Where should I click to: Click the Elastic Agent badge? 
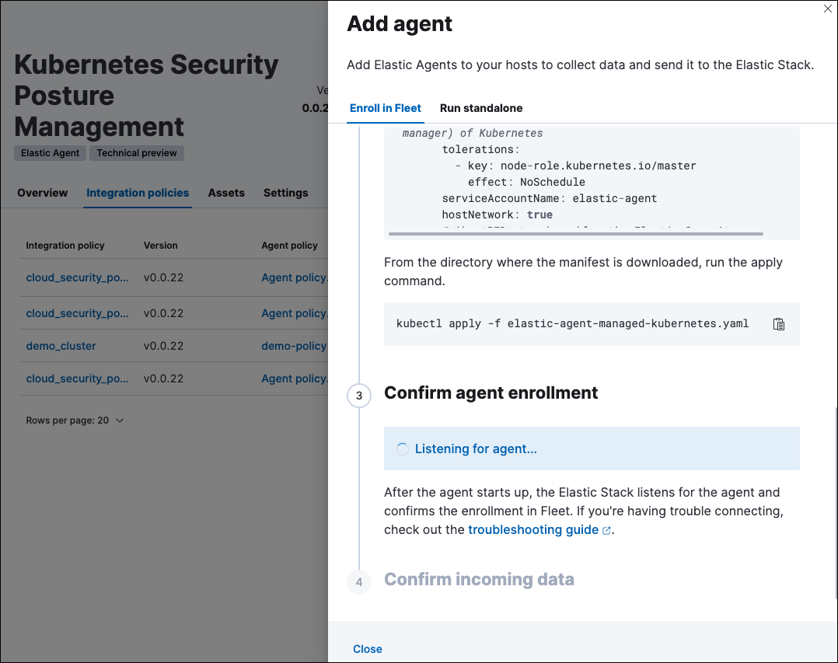49,152
